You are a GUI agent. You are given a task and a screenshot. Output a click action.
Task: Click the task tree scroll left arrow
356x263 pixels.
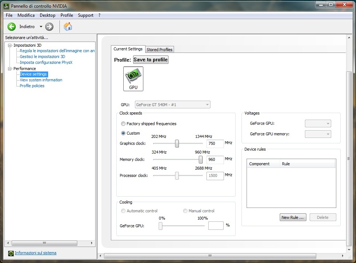[8, 243]
